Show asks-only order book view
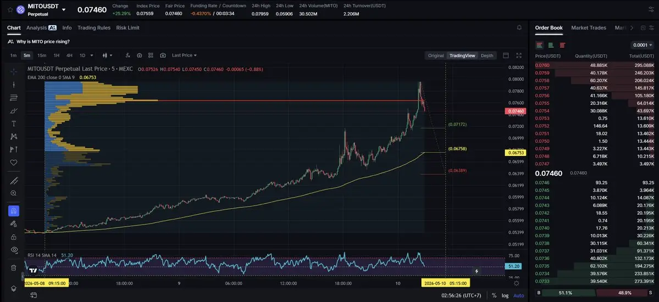 coord(562,45)
